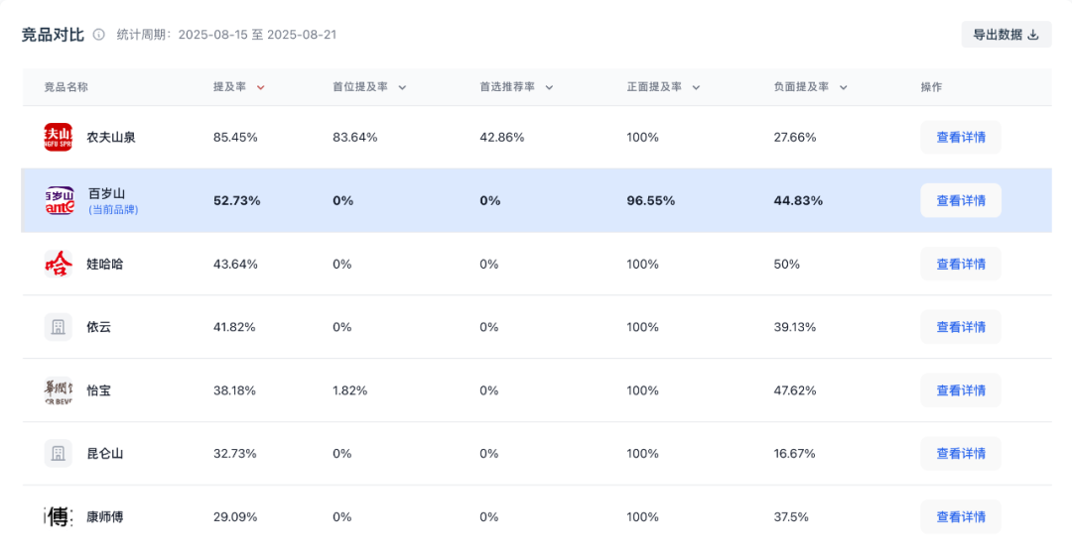Click the 依云 placeholder building icon
The width and height of the screenshot is (1072, 552).
coord(59,327)
